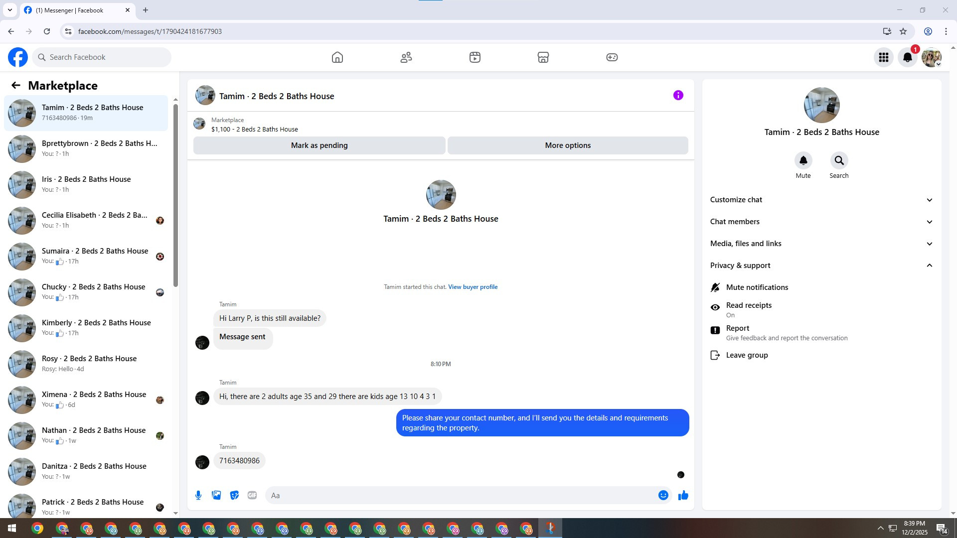The height and width of the screenshot is (538, 957).
Task: Open the emoji picker in composer
Action: [x=663, y=495]
